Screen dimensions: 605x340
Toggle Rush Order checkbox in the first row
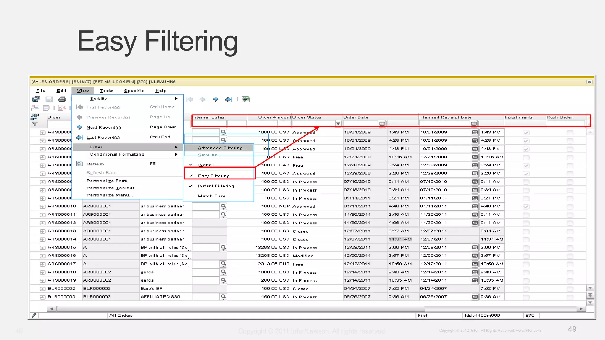tap(570, 133)
